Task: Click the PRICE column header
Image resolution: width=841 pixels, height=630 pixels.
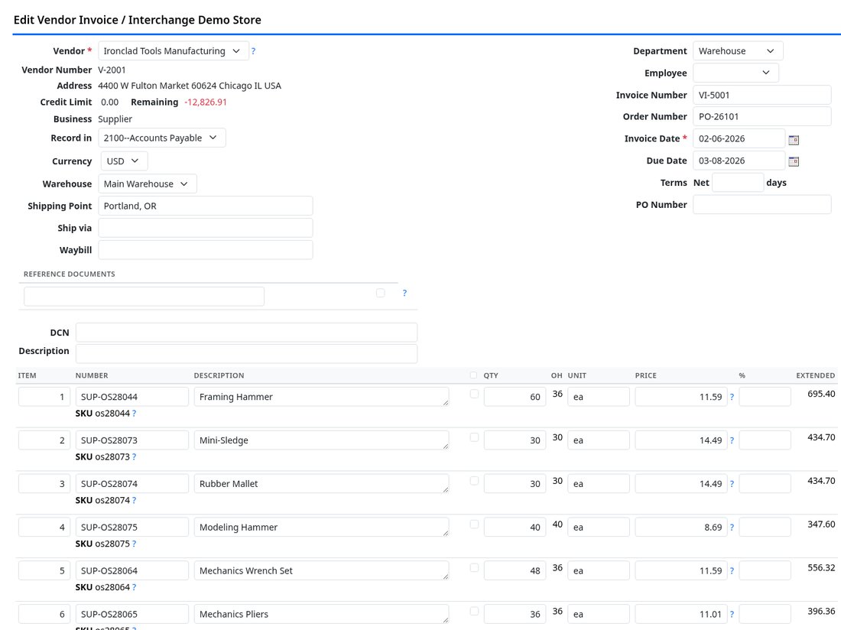Action: click(x=646, y=375)
